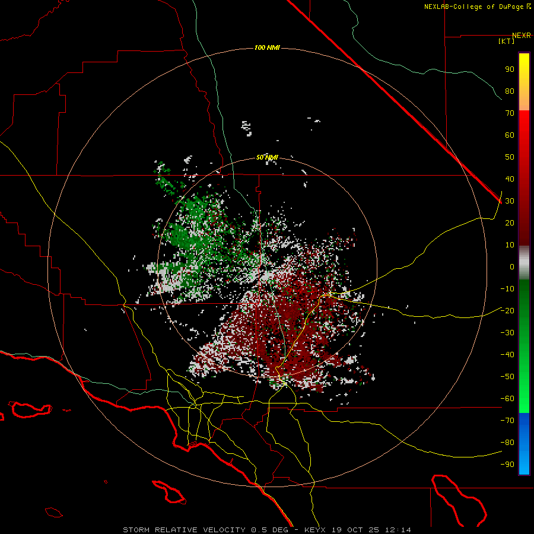Select the 50 NMI range ring label
The width and height of the screenshot is (534, 534).
[267, 157]
